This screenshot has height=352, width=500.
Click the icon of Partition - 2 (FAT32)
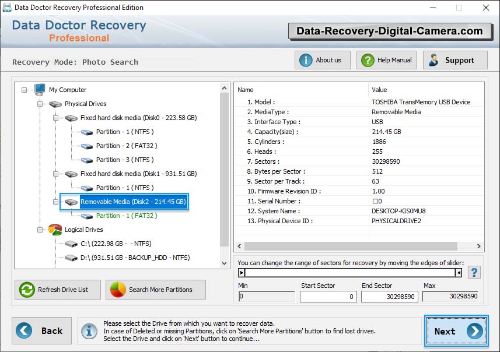click(x=87, y=146)
